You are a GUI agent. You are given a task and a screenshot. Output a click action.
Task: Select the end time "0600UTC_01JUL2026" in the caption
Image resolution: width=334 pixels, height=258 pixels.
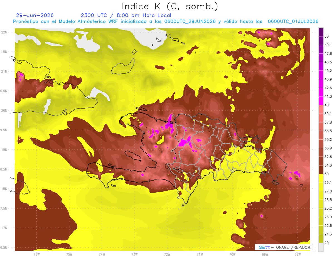(293, 21)
